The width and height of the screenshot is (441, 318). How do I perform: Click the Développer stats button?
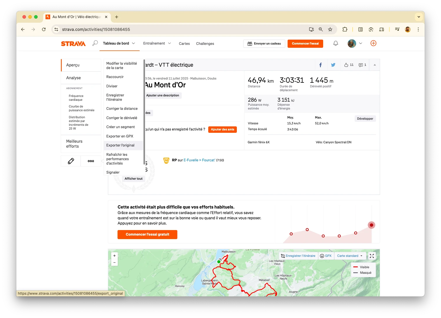(365, 119)
